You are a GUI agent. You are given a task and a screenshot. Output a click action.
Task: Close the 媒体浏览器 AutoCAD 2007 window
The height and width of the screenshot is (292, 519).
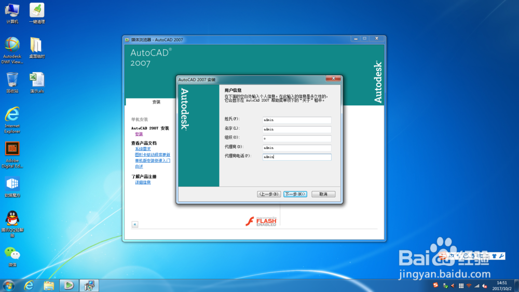pyautogui.click(x=377, y=39)
